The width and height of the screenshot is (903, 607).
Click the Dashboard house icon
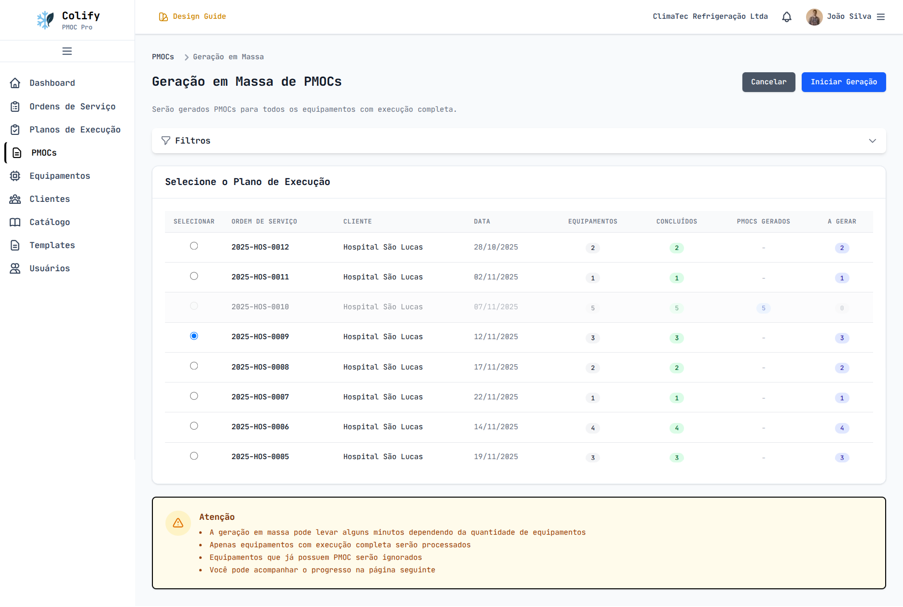pos(15,83)
